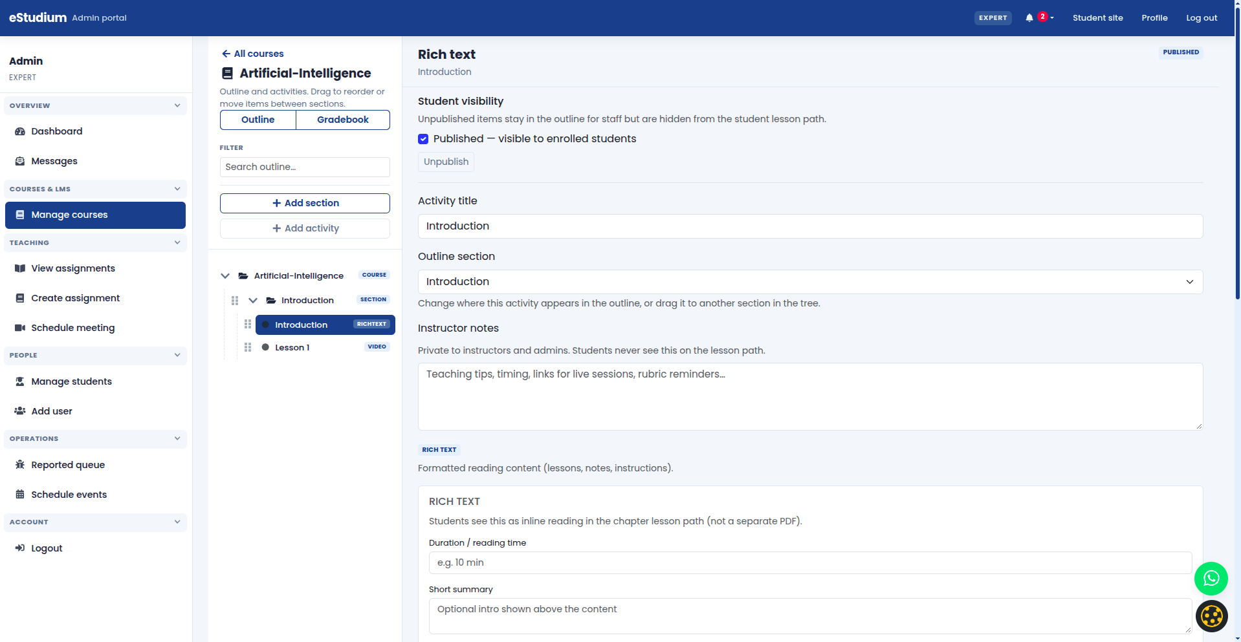Viewport: 1241px width, 642px height.
Task: Open Student site from top bar
Action: pyautogui.click(x=1097, y=18)
